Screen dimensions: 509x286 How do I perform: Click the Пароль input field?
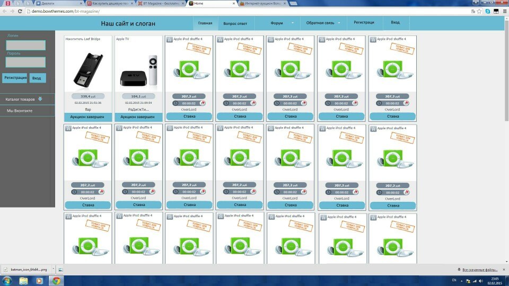pyautogui.click(x=25, y=62)
